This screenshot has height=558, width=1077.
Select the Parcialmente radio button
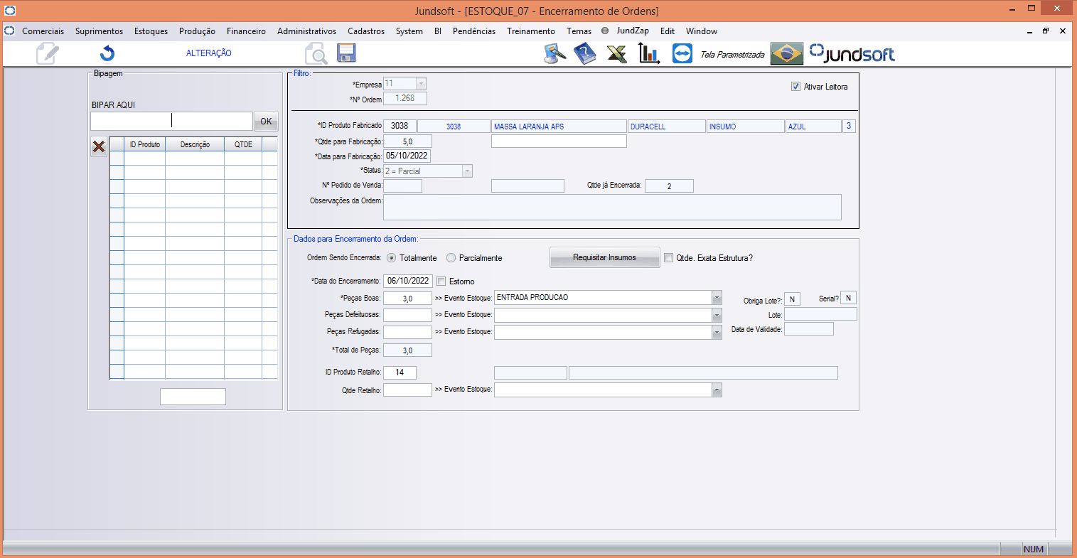(451, 258)
